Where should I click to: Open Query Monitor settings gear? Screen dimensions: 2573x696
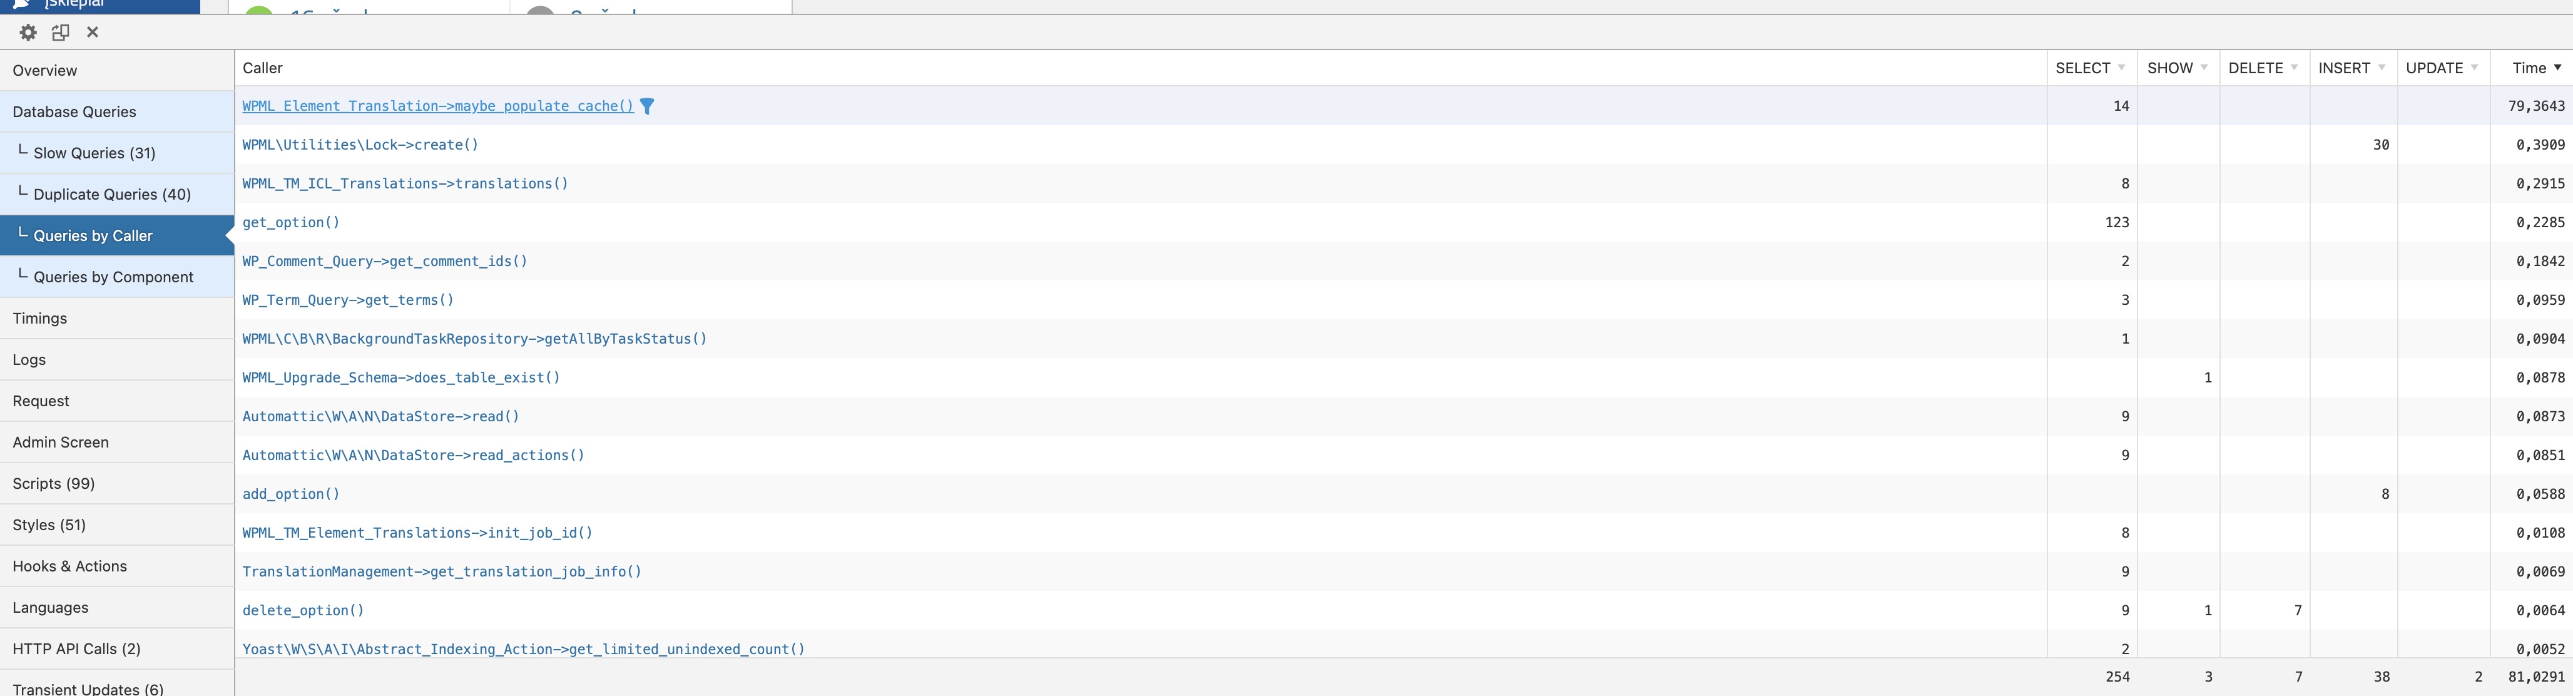[x=28, y=32]
